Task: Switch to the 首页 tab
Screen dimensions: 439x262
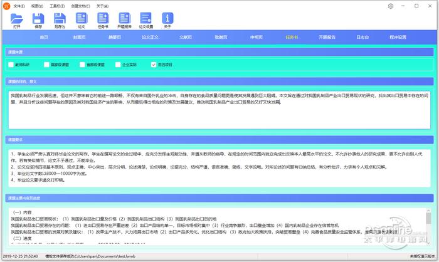Action: pyautogui.click(x=44, y=37)
